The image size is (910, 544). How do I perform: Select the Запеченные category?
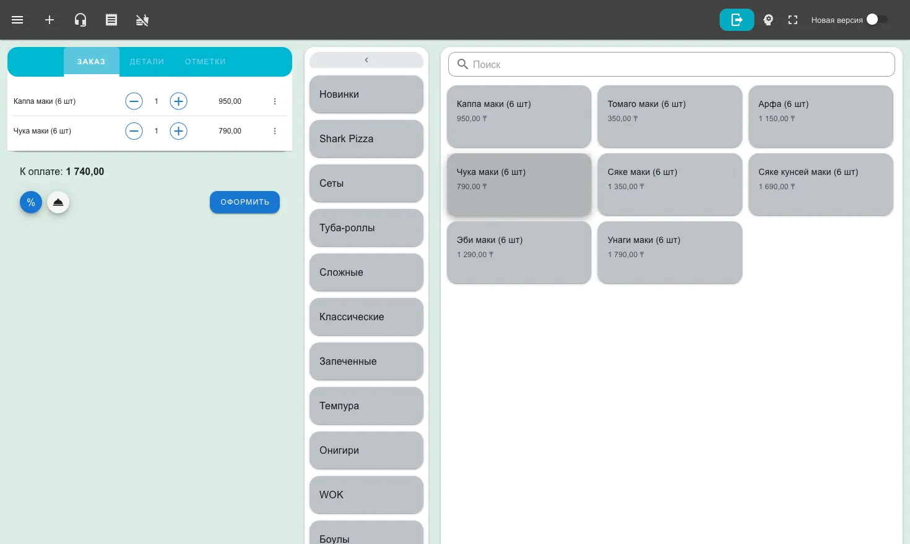tap(366, 361)
